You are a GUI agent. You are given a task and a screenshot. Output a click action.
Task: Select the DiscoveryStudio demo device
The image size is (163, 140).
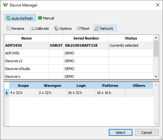click(x=79, y=69)
